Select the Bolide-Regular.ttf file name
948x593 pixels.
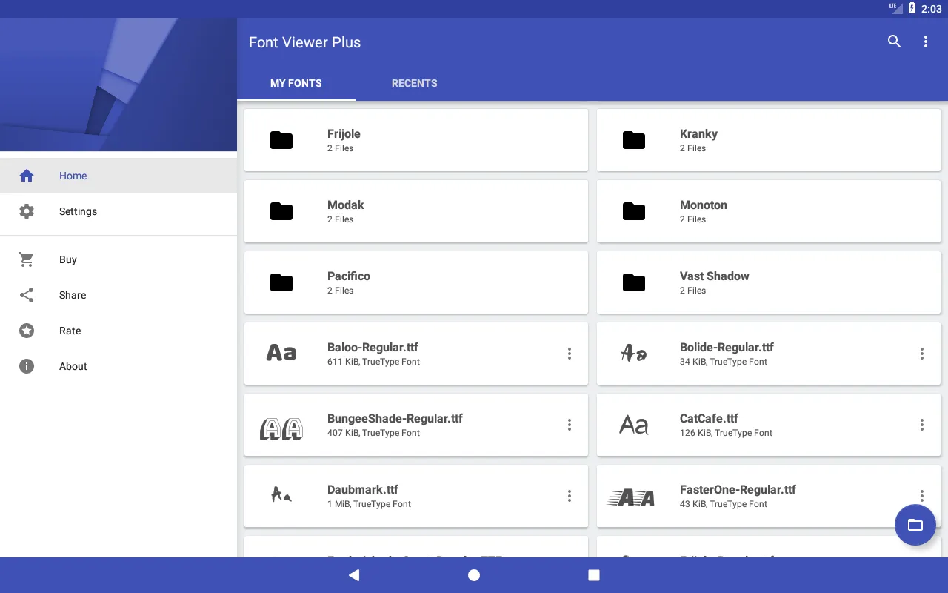(727, 347)
